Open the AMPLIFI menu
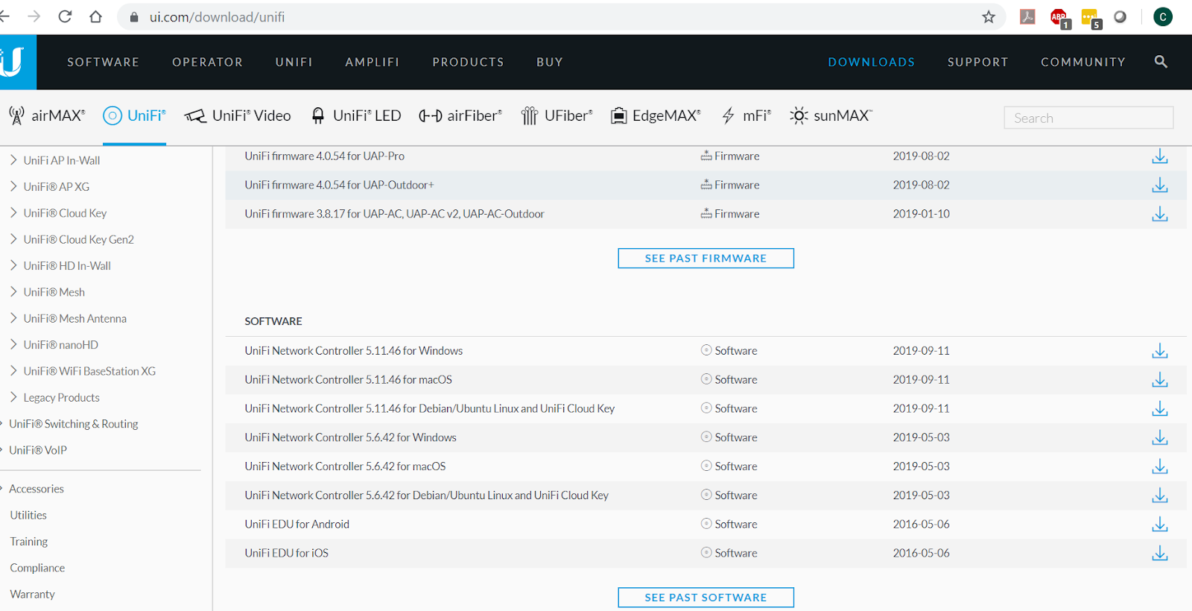Viewport: 1192px width, 611px height. [372, 63]
